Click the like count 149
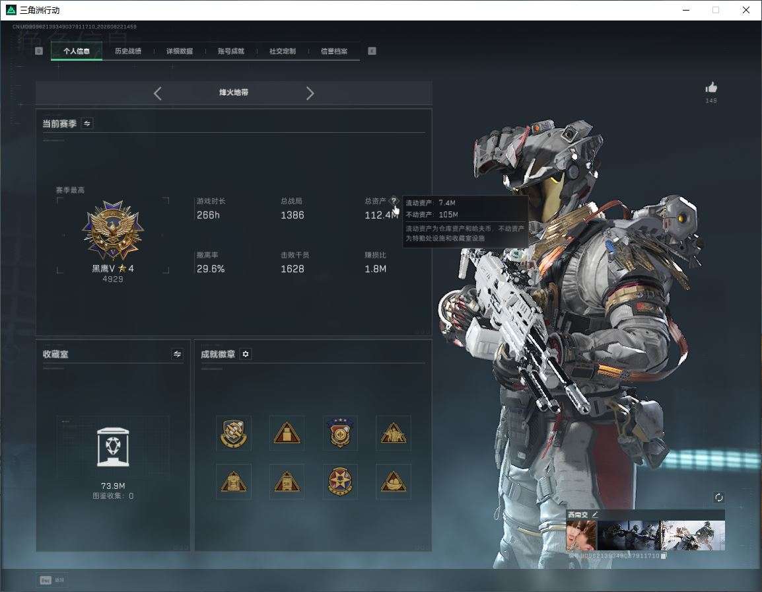The height and width of the screenshot is (592, 762). 711,100
